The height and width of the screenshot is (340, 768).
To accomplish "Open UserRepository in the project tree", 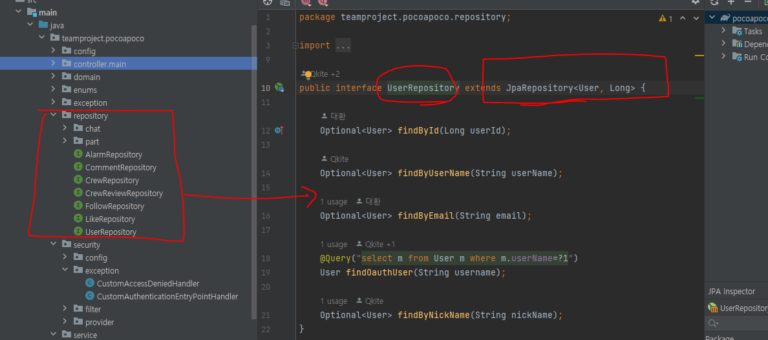I will click(x=111, y=232).
